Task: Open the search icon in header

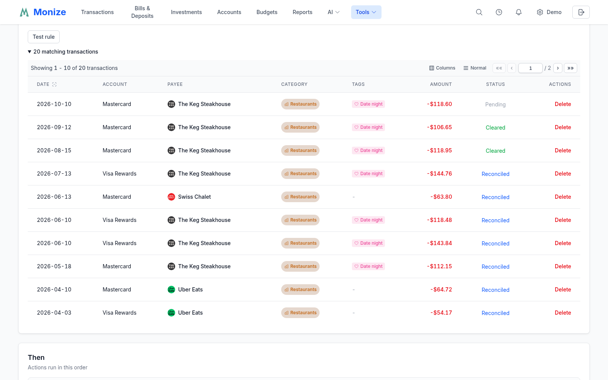Action: [x=479, y=12]
